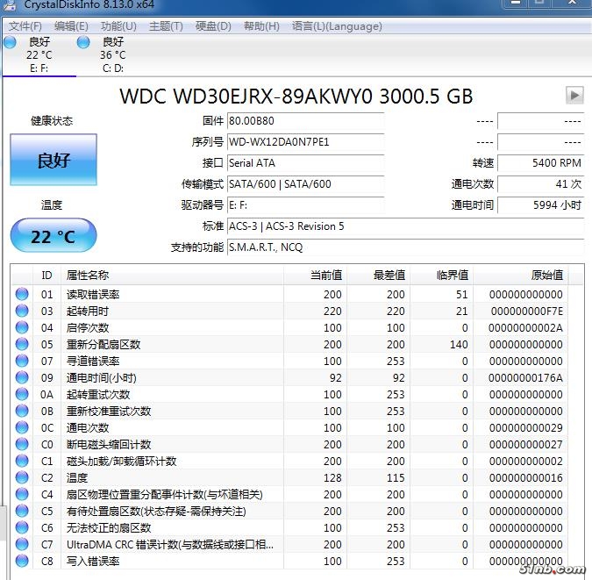Viewport: 592px width, 580px height.
Task: Select the 有待处置扇区数 attribute name
Action: [156, 512]
